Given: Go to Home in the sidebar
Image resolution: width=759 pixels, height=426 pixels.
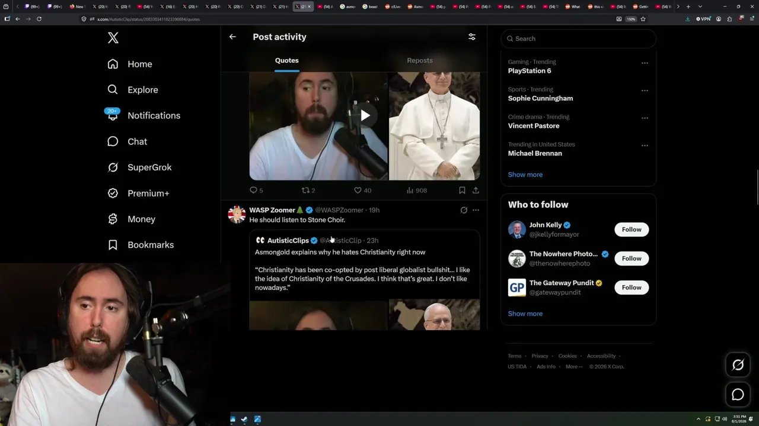Looking at the screenshot, I should (x=130, y=64).
